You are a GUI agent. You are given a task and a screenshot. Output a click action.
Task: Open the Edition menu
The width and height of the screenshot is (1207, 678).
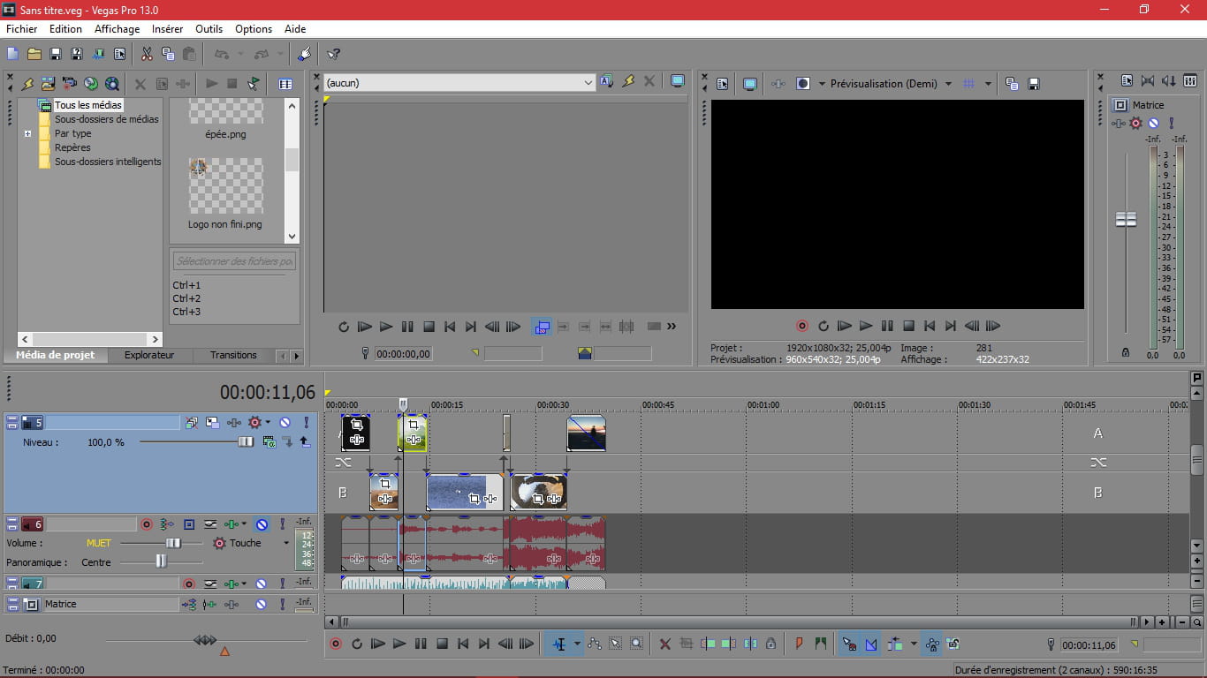click(x=66, y=29)
